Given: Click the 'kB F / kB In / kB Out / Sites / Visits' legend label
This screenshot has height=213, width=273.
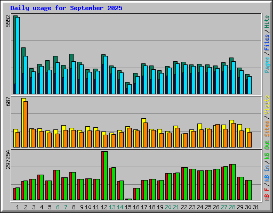Looking at the screenshot, I should point(267,148).
